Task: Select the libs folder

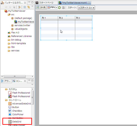Action: click(11, 47)
